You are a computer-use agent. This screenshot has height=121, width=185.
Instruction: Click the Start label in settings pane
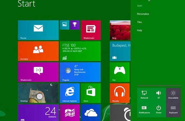point(140,6)
